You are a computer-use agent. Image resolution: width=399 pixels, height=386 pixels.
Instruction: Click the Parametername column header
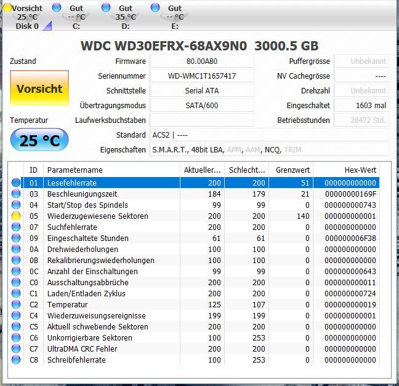click(x=111, y=170)
